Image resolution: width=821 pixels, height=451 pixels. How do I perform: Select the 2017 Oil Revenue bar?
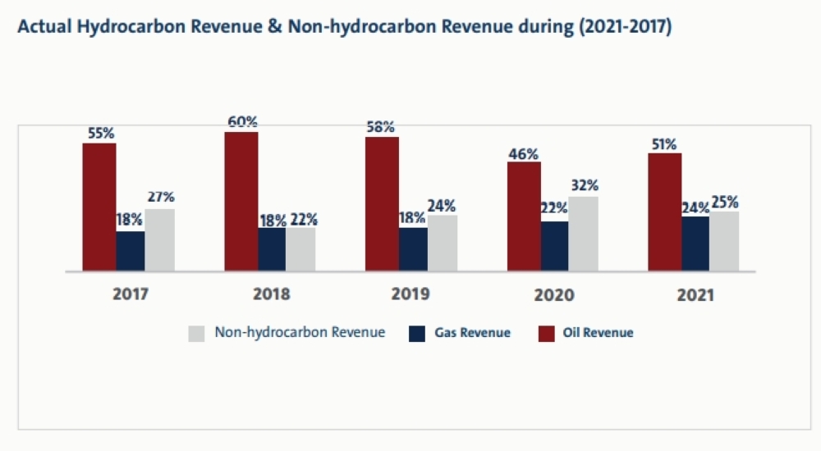pos(99,207)
